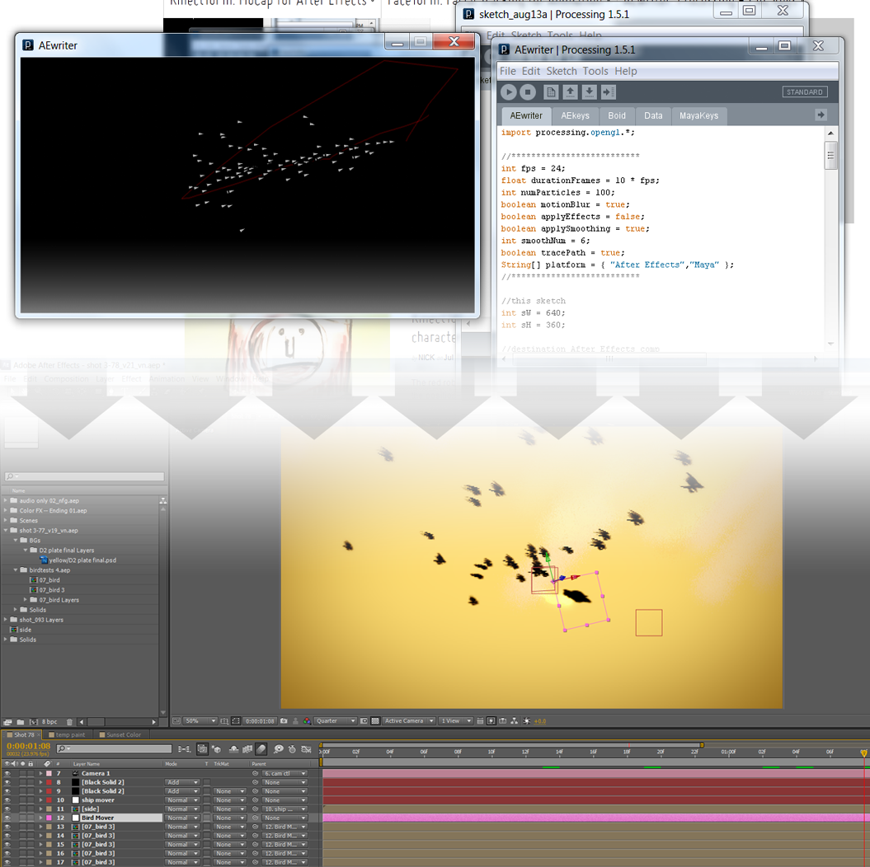
Task: Switch to the Data tab
Action: pyautogui.click(x=653, y=116)
